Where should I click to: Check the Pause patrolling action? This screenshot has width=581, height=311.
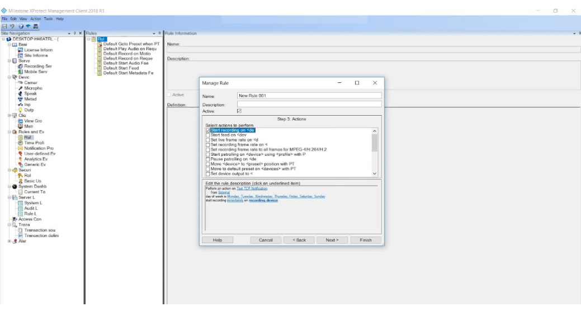tap(207, 159)
